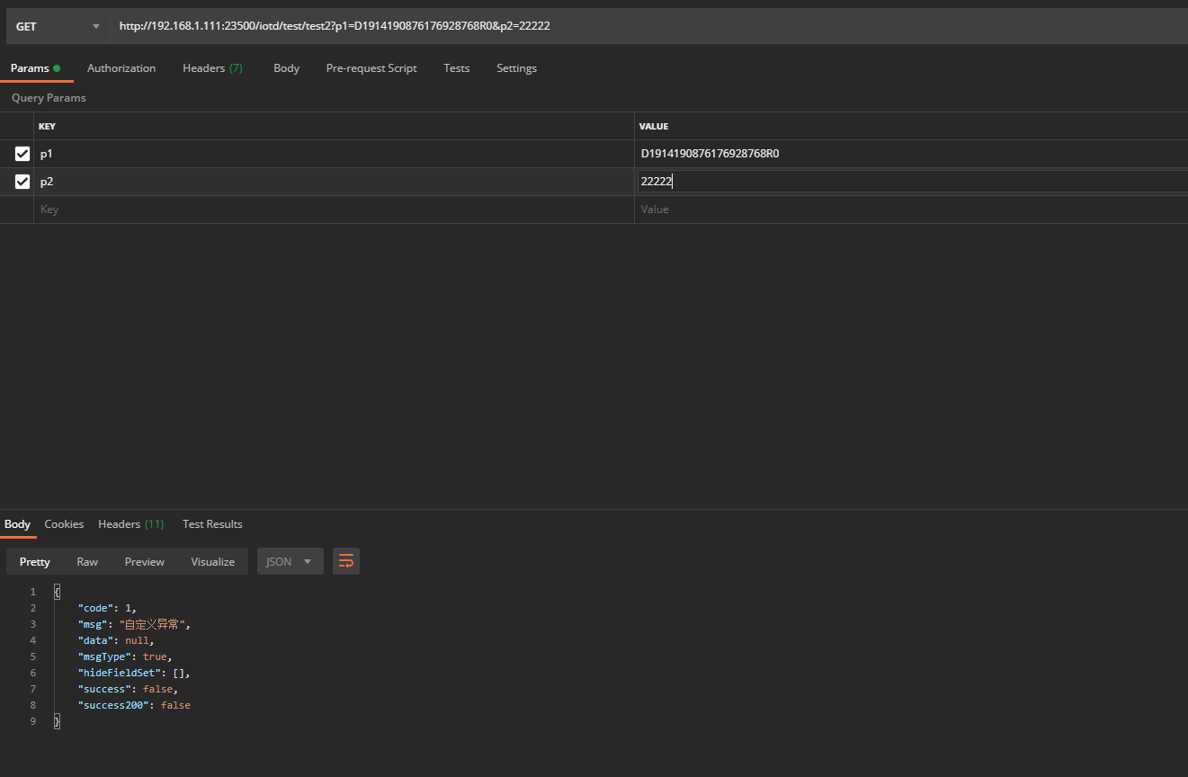Uncheck the p2 parameter checkbox

point(22,182)
